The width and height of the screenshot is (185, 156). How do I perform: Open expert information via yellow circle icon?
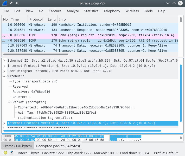[x=5, y=153]
